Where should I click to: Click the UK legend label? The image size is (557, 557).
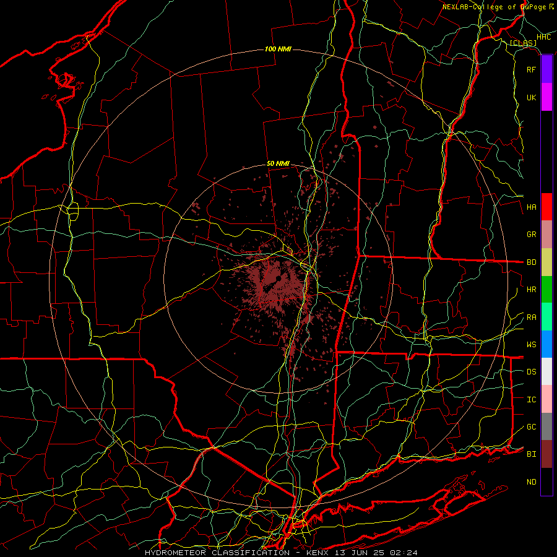click(532, 97)
